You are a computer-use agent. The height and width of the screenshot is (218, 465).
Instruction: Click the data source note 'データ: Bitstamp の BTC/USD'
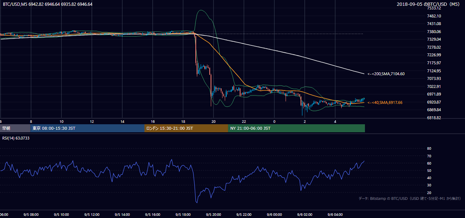(410, 198)
